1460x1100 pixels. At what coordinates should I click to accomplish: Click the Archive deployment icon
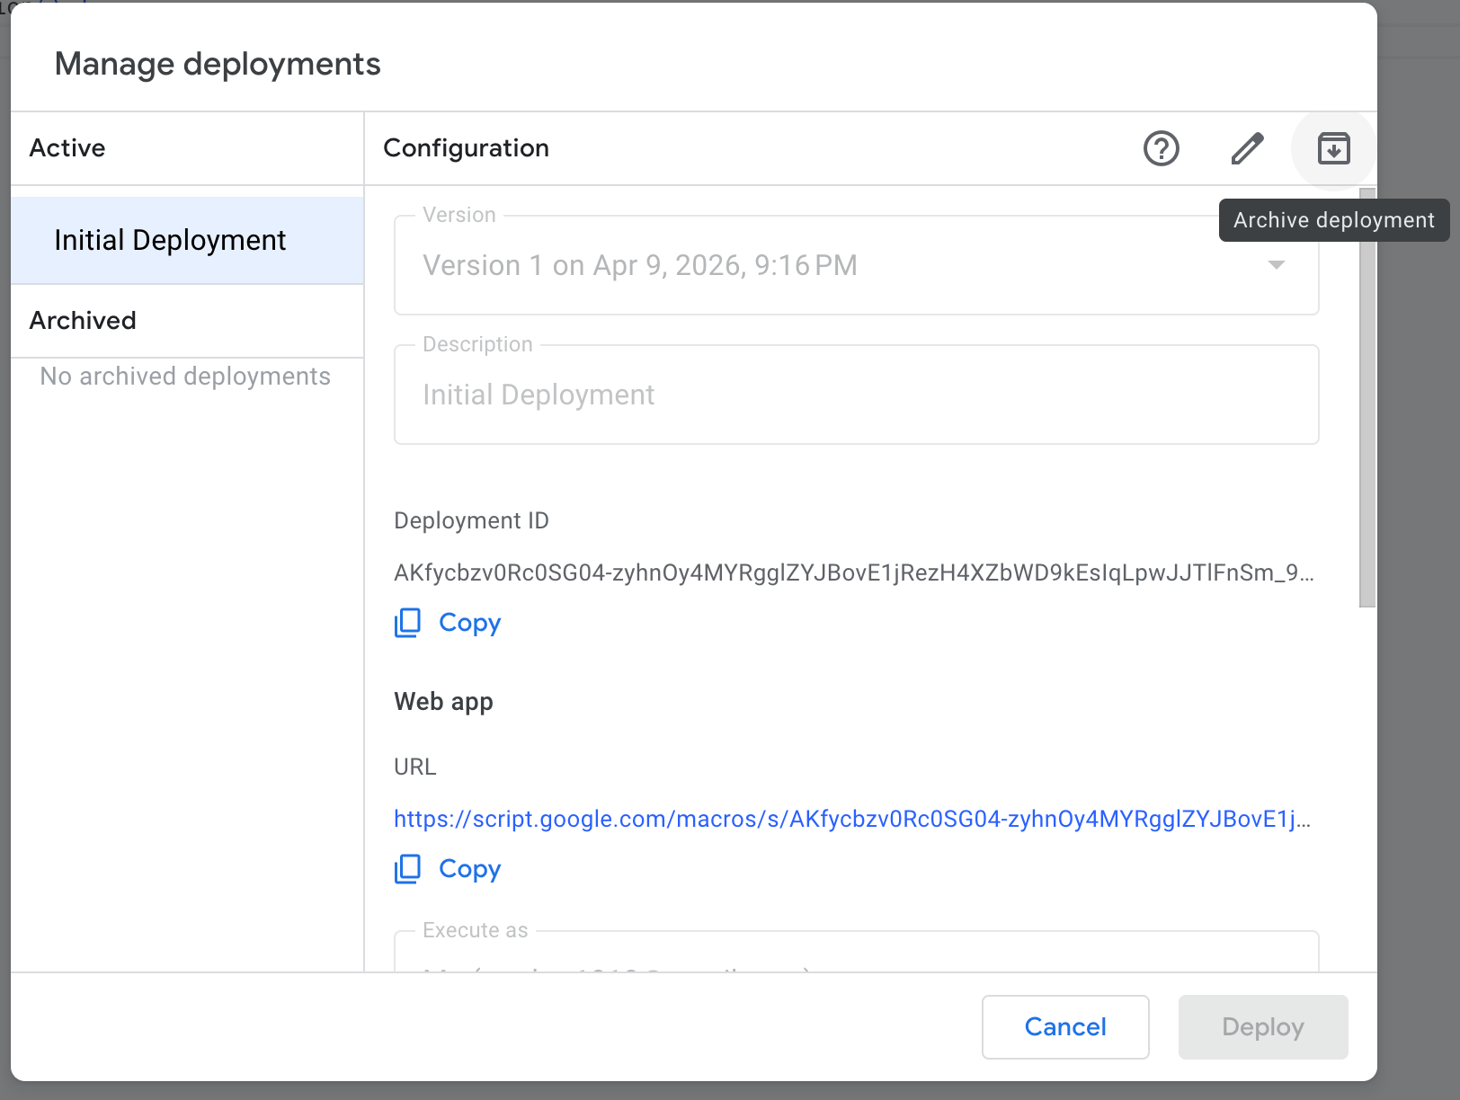pos(1333,148)
